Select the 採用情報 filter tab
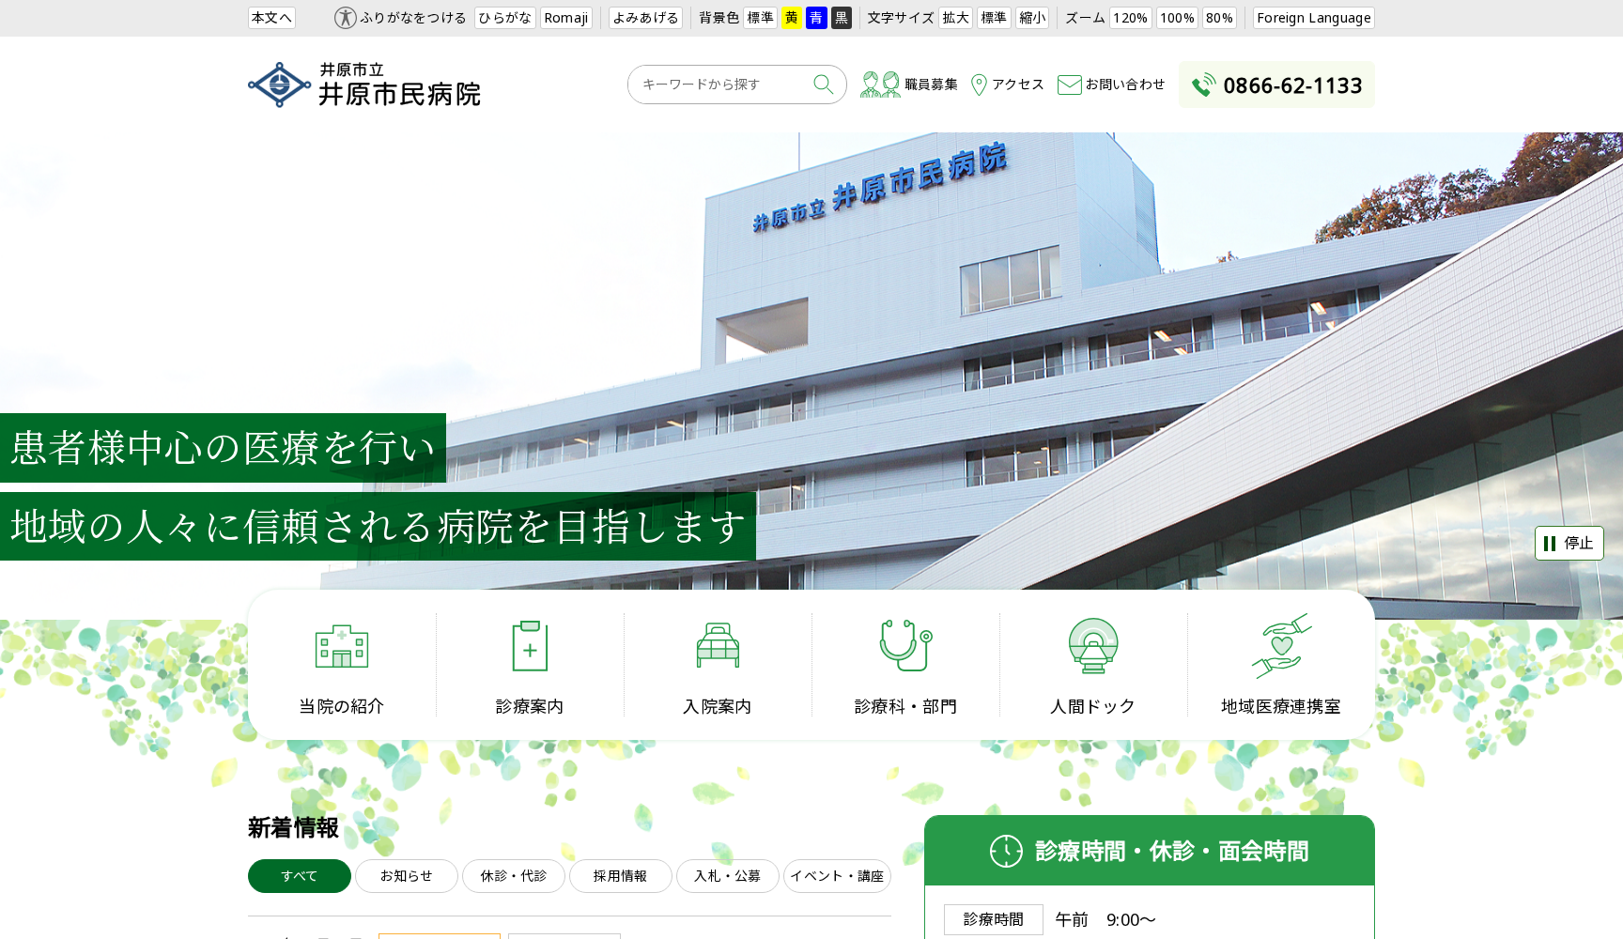The height and width of the screenshot is (939, 1623). pyautogui.click(x=620, y=875)
